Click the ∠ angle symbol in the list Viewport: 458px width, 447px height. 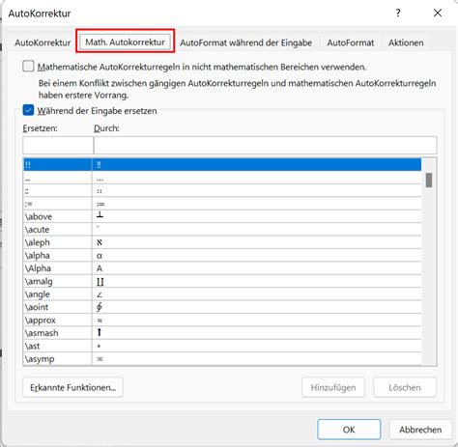pos(100,294)
